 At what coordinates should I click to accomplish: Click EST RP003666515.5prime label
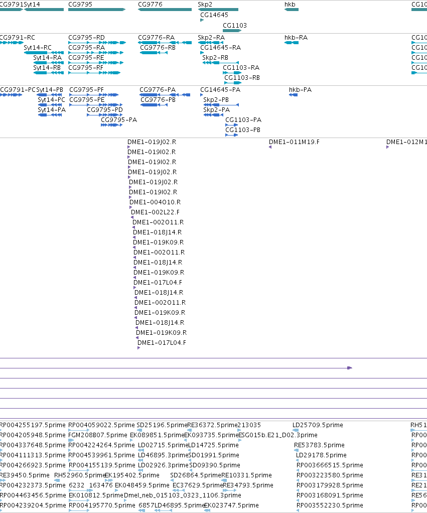pos(330,465)
